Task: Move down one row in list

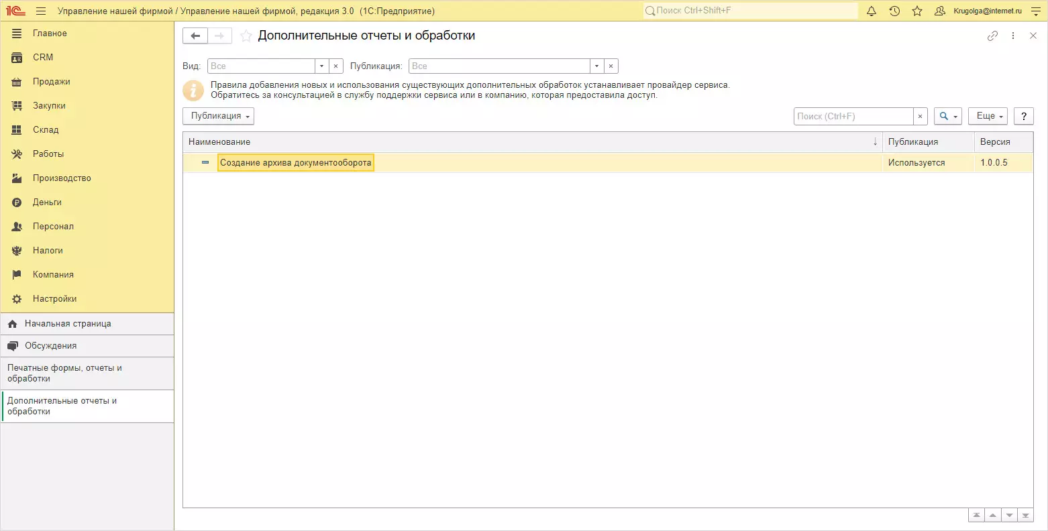Action: [1009, 515]
